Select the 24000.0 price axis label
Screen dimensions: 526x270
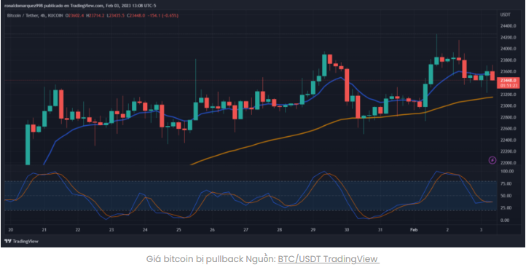click(509, 49)
